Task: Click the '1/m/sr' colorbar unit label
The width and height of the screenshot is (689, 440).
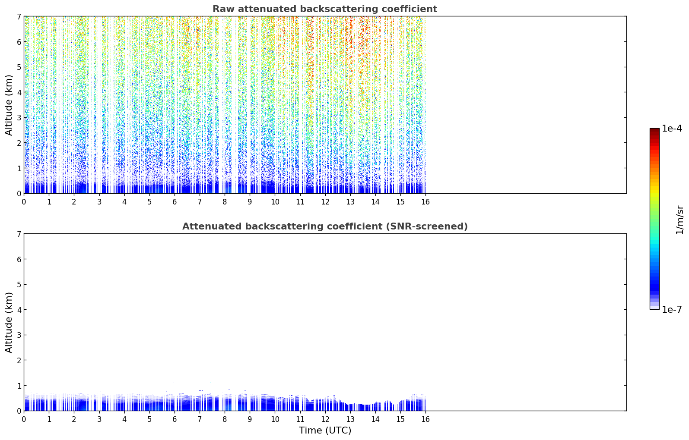Action: click(x=679, y=220)
